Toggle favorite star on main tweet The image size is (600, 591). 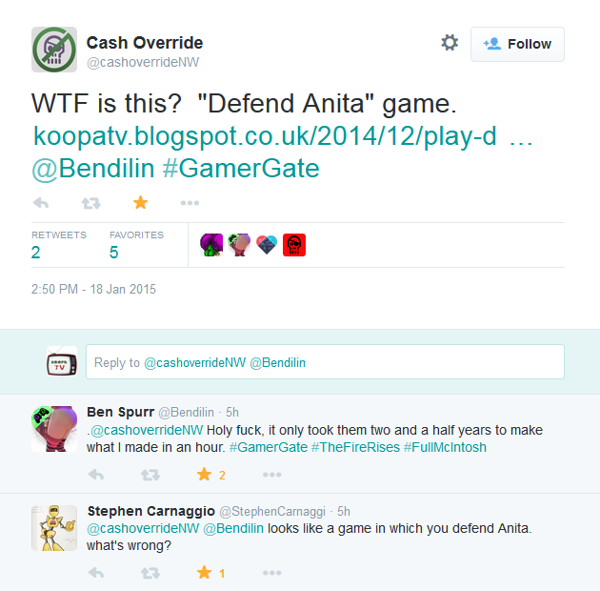pos(140,203)
